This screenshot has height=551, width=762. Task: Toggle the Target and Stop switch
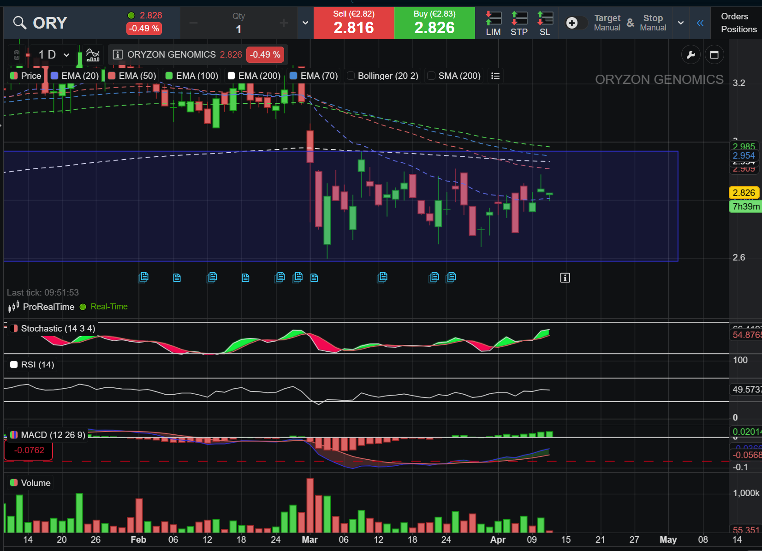click(576, 23)
